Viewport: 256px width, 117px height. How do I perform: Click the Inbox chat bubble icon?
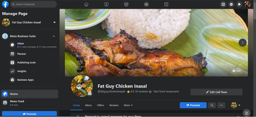12,45
